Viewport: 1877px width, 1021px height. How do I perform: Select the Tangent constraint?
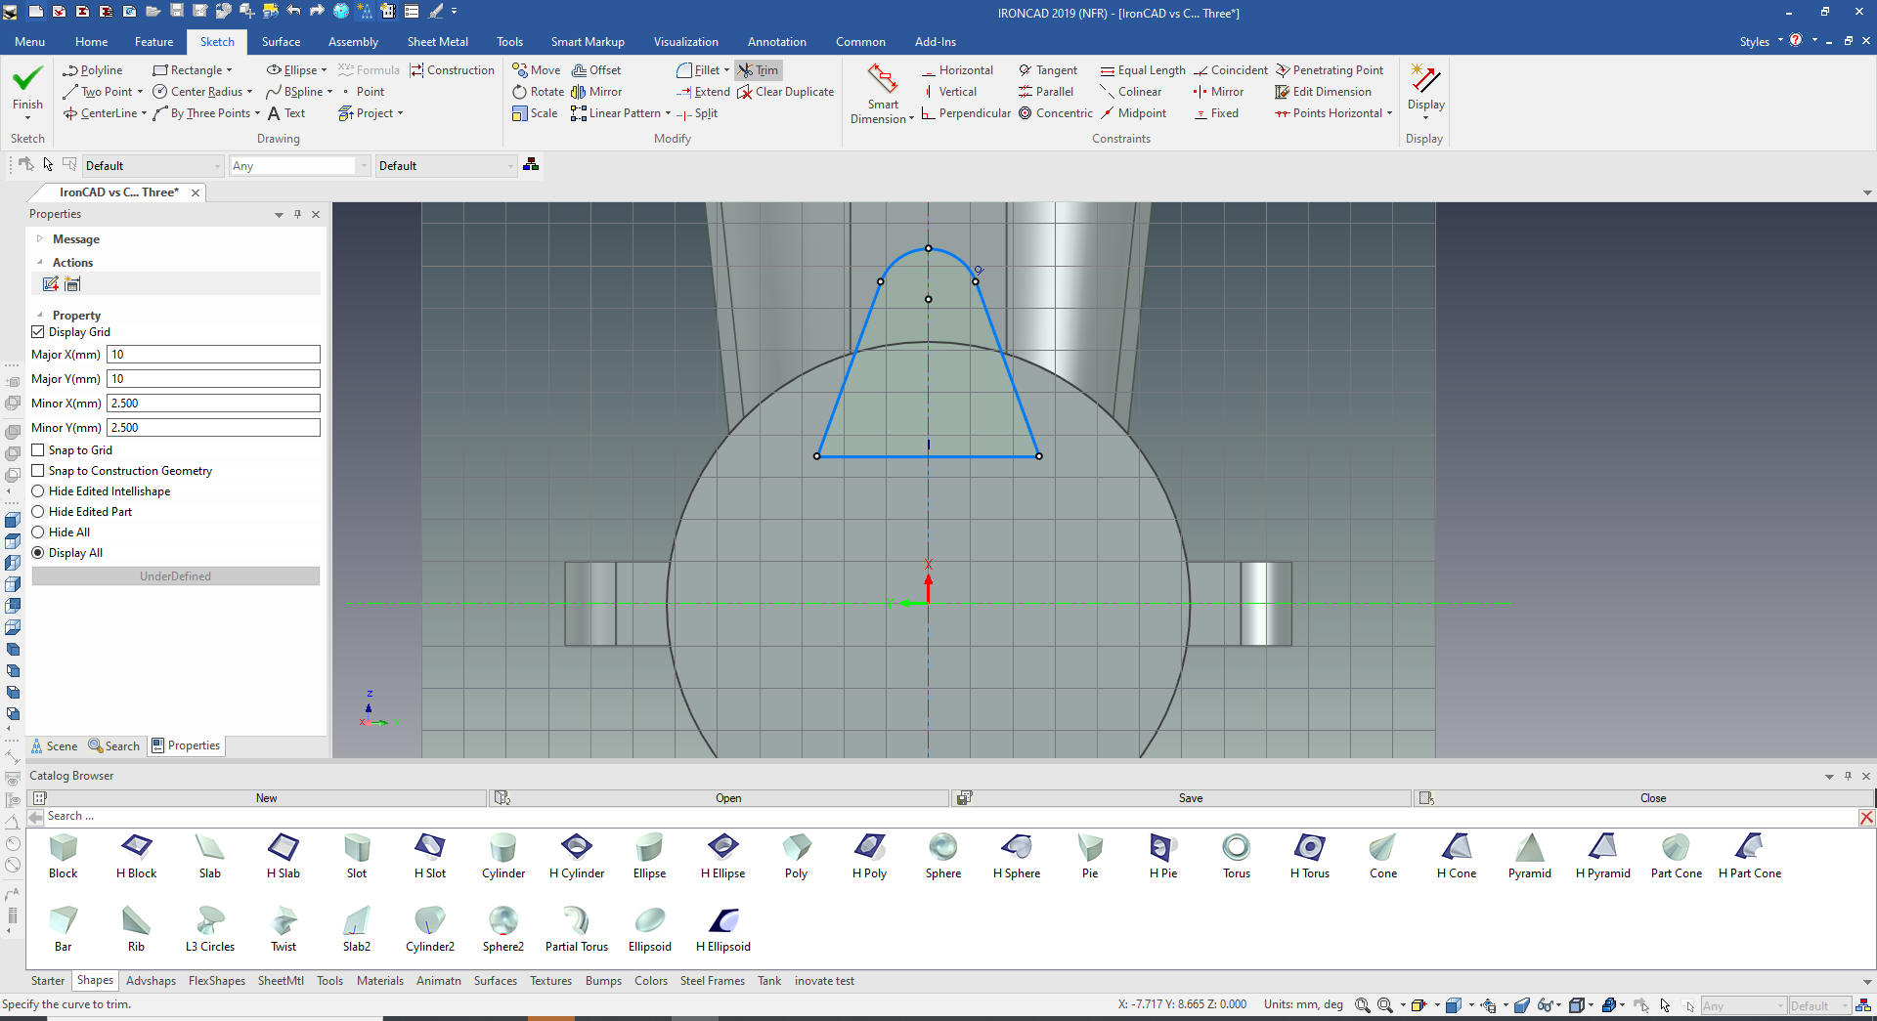click(x=1047, y=70)
